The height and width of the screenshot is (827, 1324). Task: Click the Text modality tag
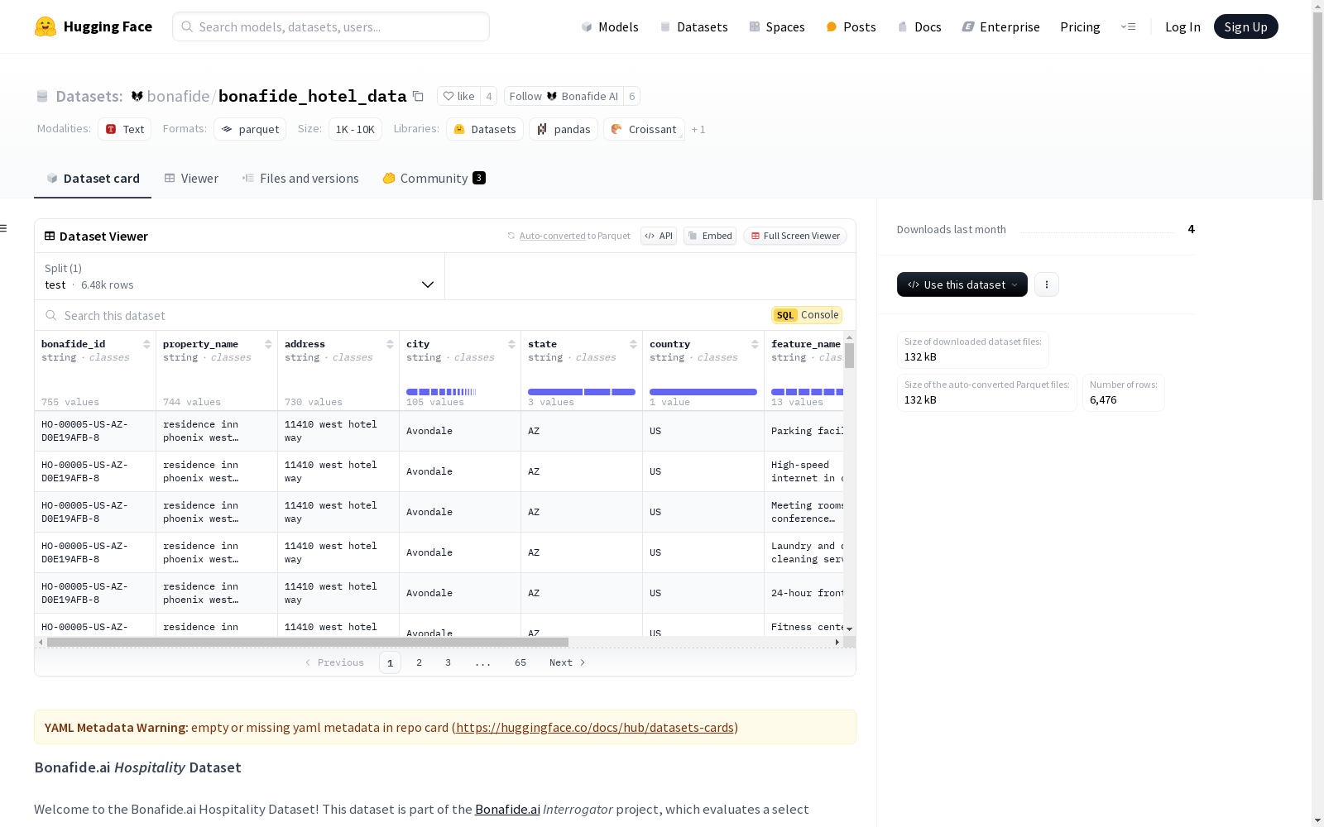tap(125, 129)
